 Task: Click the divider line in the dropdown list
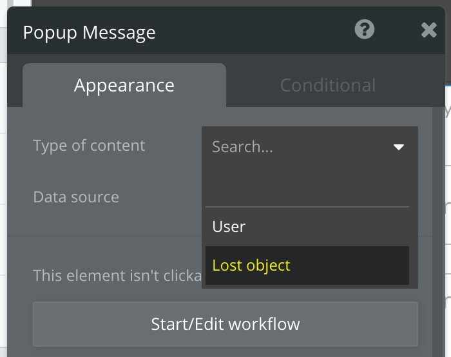(x=307, y=207)
